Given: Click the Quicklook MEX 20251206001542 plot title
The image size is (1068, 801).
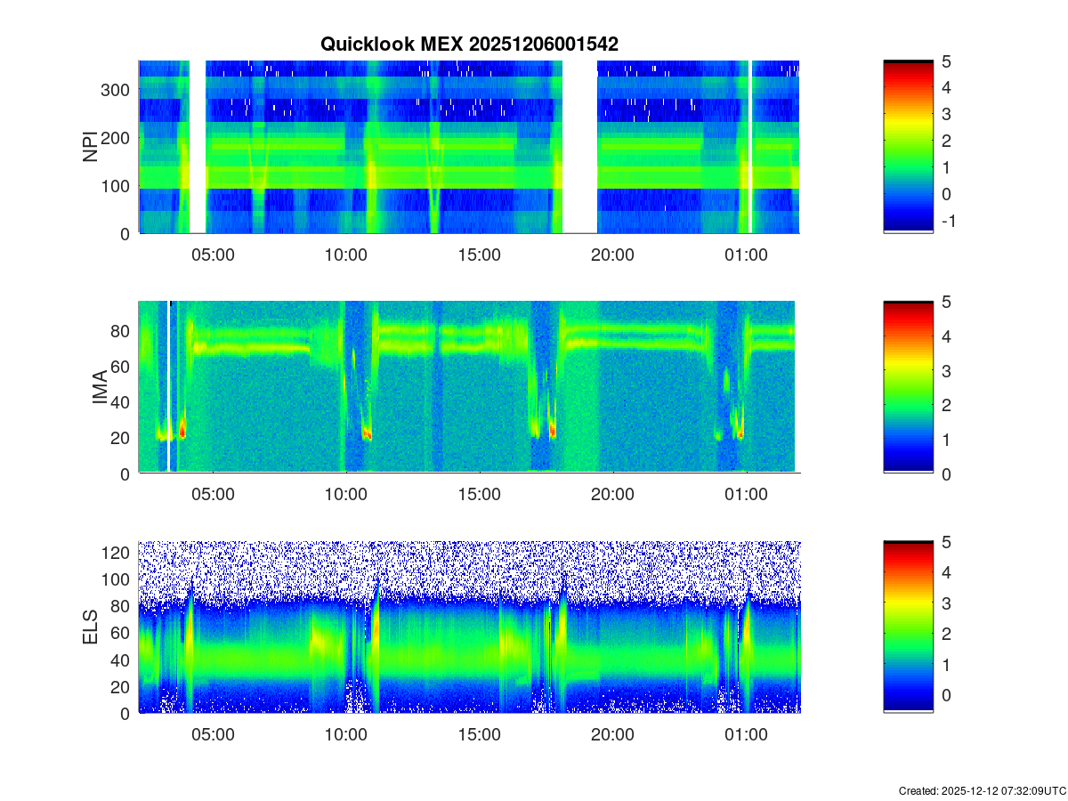Looking at the screenshot, I should [x=469, y=44].
